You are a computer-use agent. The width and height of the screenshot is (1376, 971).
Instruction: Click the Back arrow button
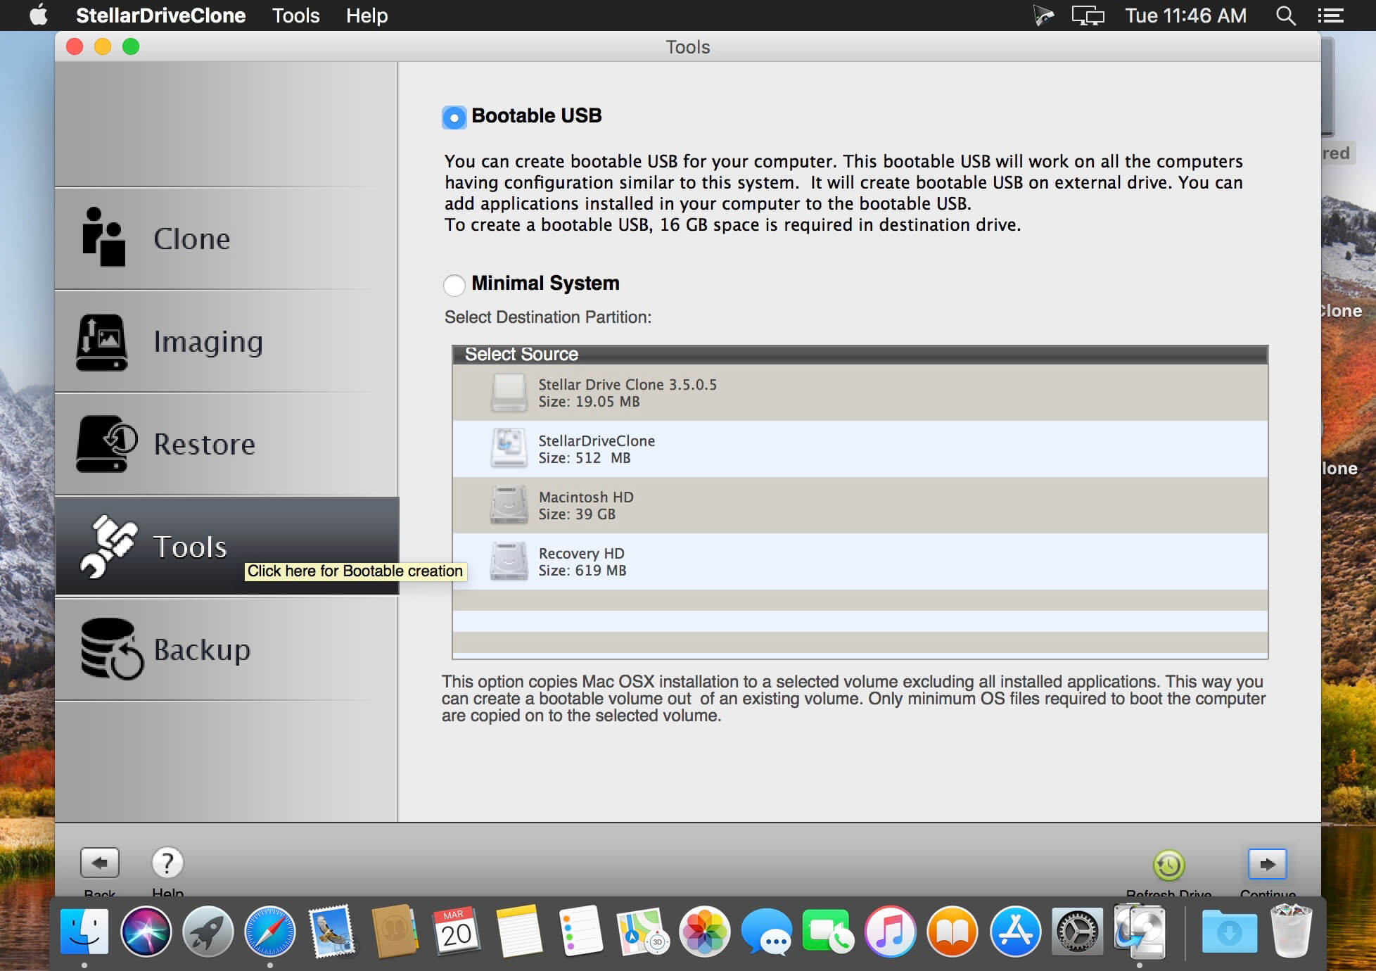point(99,863)
